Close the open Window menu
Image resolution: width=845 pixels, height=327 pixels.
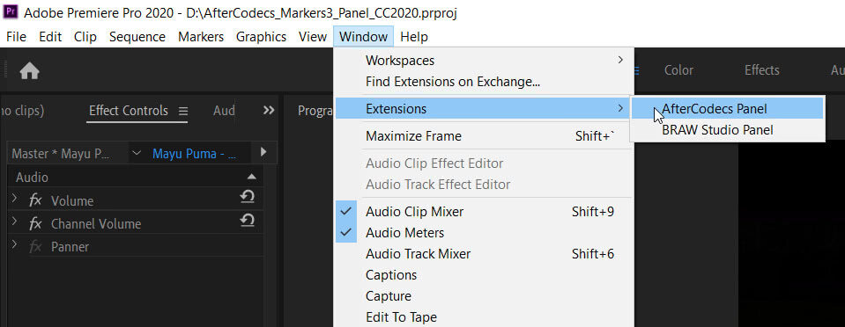point(363,37)
